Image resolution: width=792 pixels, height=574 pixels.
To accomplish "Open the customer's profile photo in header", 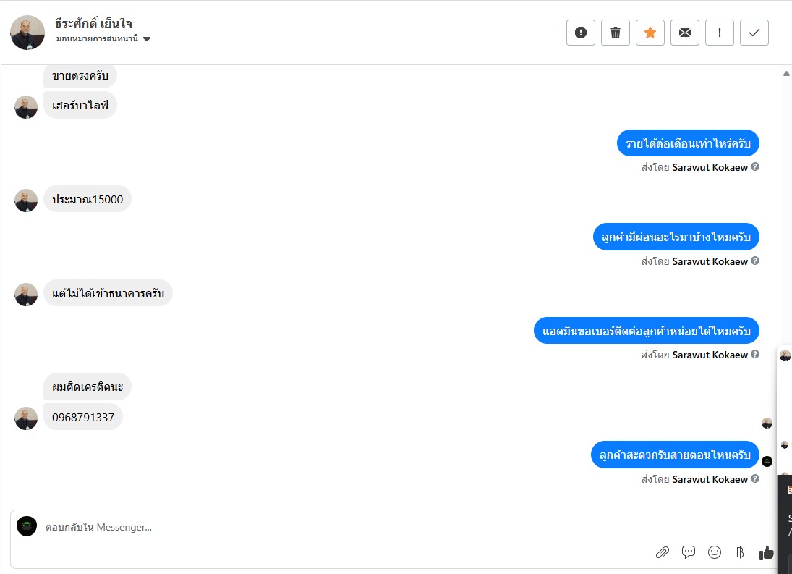I will point(27,33).
